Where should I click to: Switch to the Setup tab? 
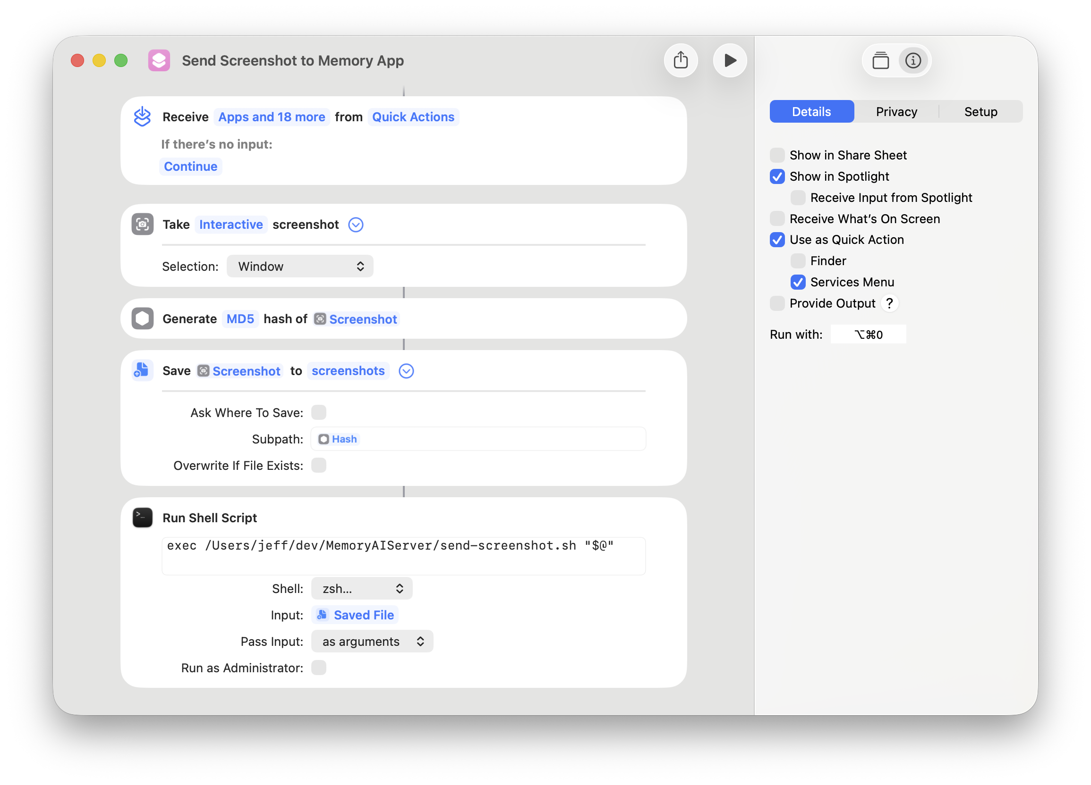click(x=980, y=111)
